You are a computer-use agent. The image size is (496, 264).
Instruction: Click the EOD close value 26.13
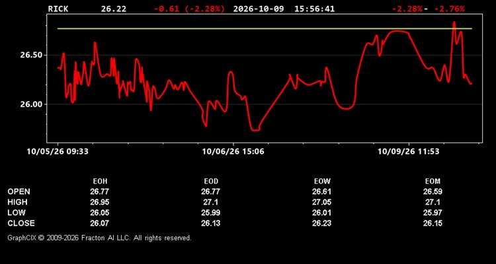click(x=211, y=223)
